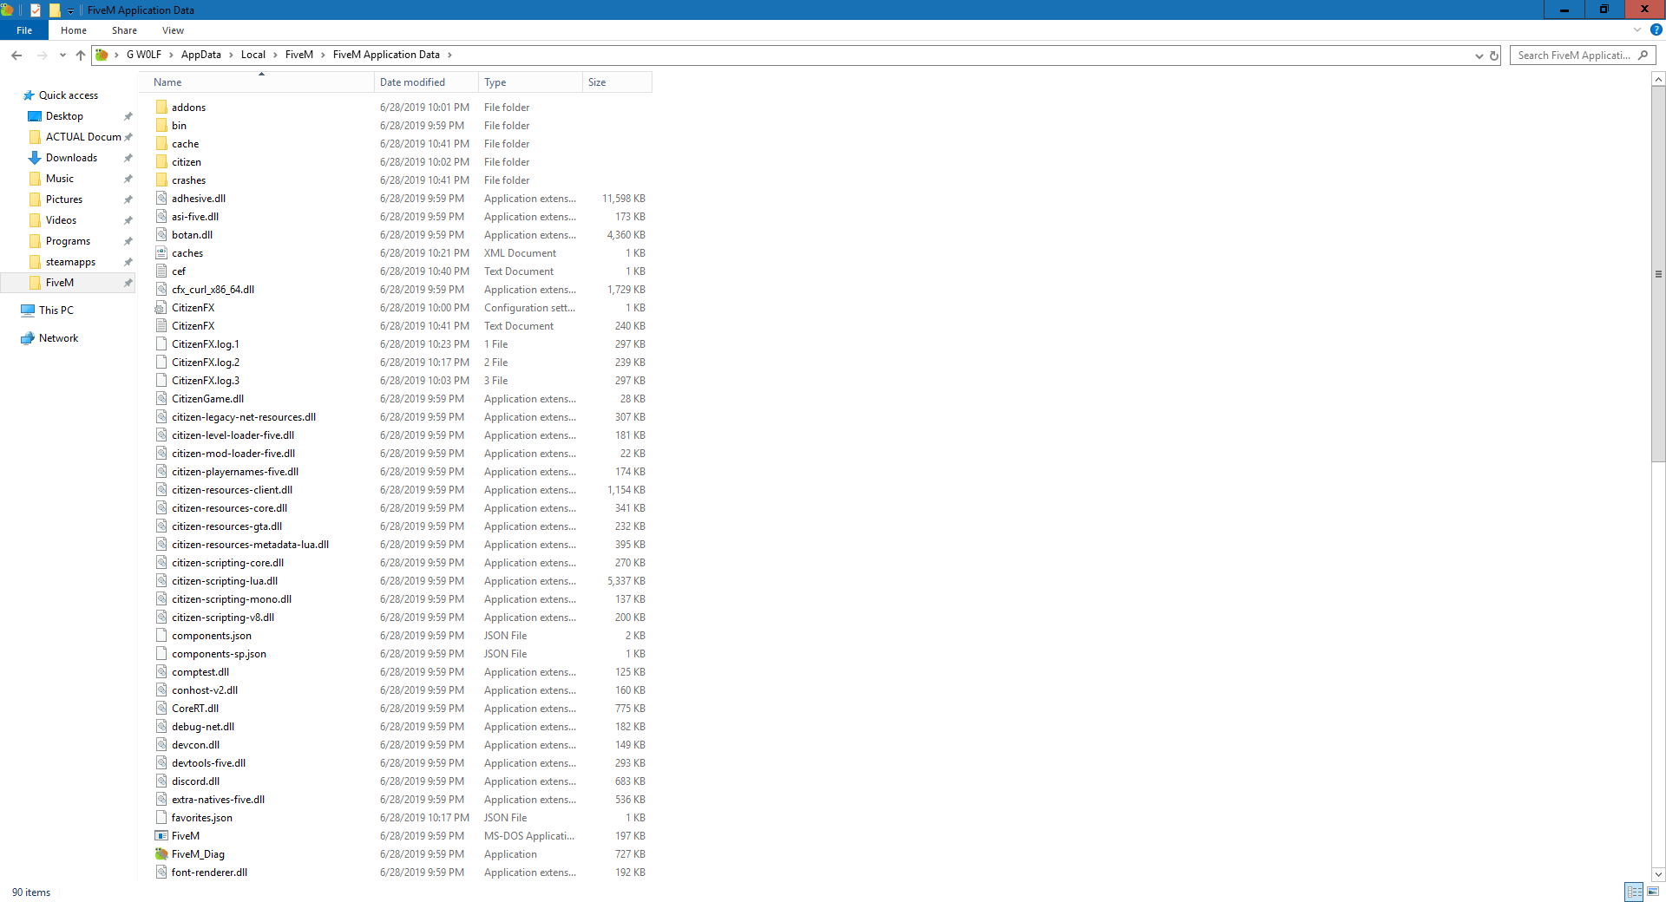The height and width of the screenshot is (902, 1666).
Task: Switch to details view layout button
Action: point(1634,892)
